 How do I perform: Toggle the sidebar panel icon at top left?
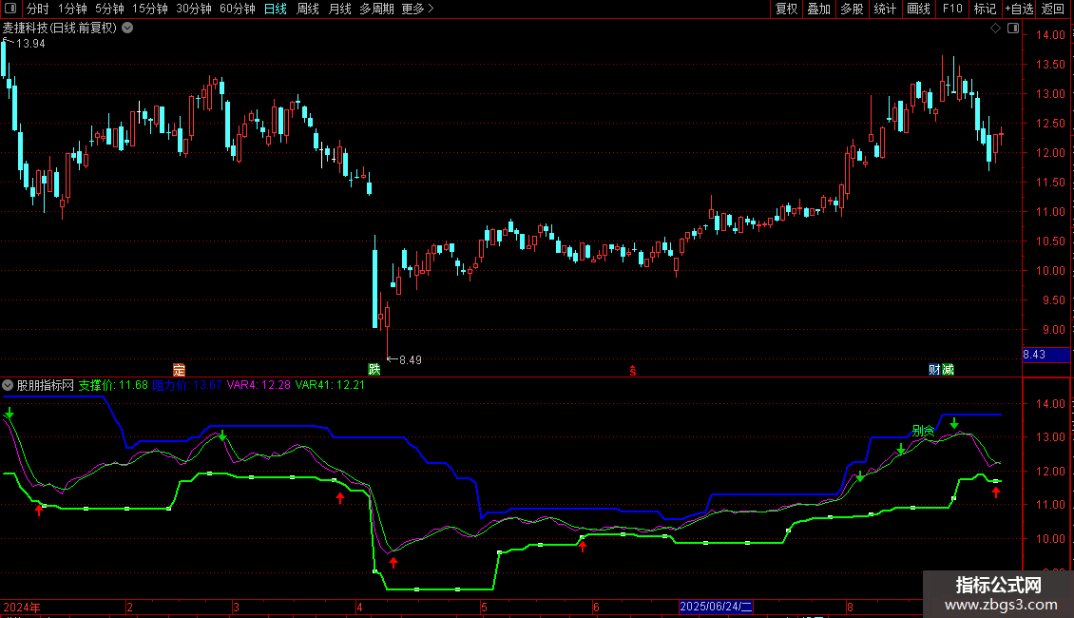10,9
